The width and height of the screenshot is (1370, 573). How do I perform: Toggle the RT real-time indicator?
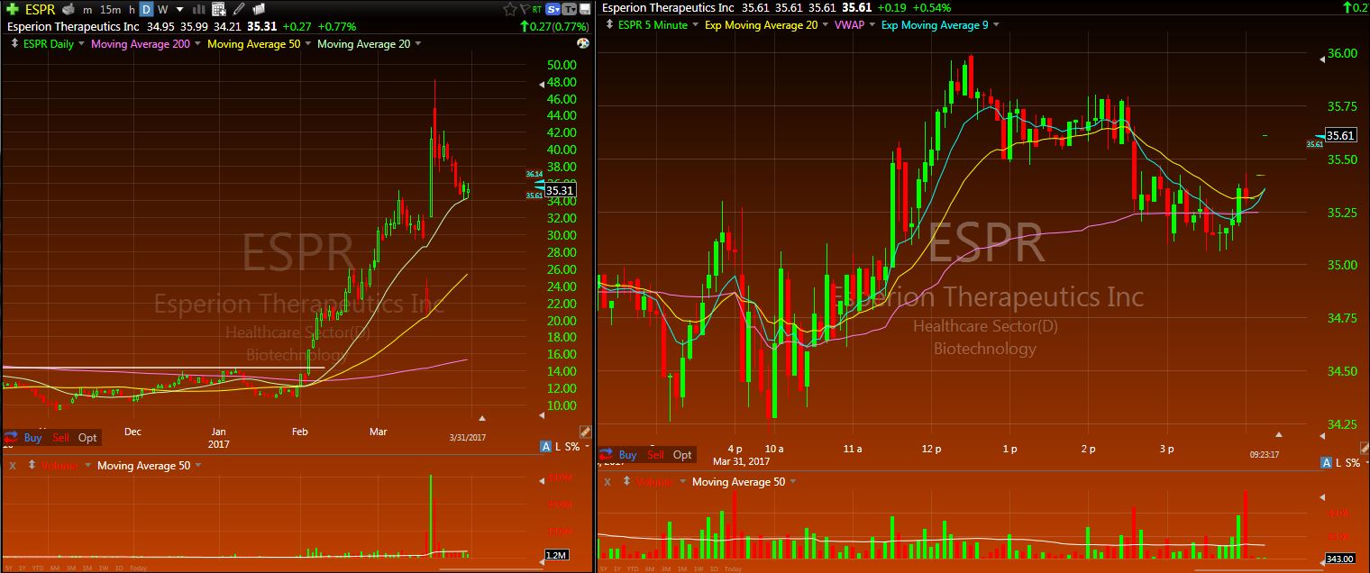537,10
